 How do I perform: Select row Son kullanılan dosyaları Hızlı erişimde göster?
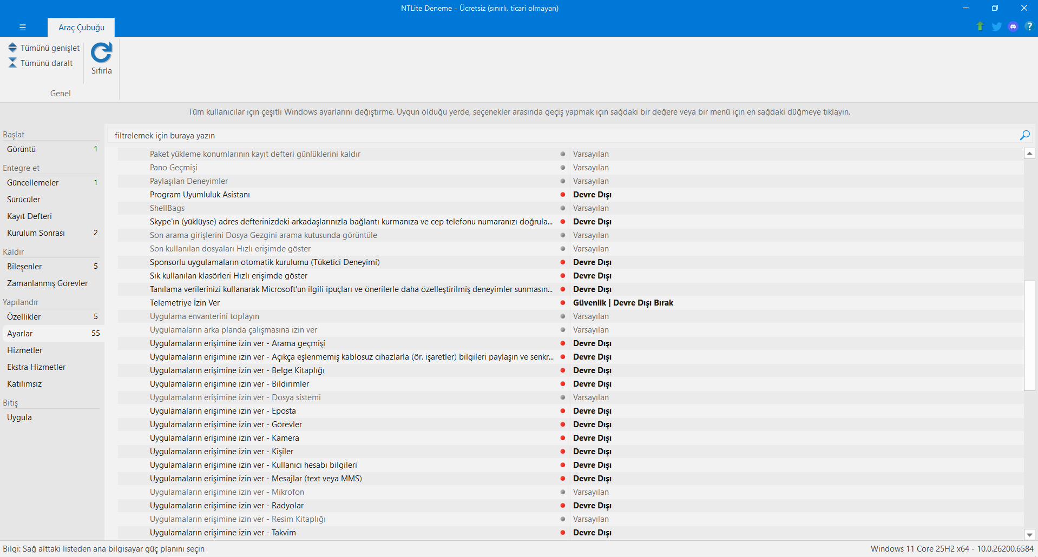click(x=571, y=249)
